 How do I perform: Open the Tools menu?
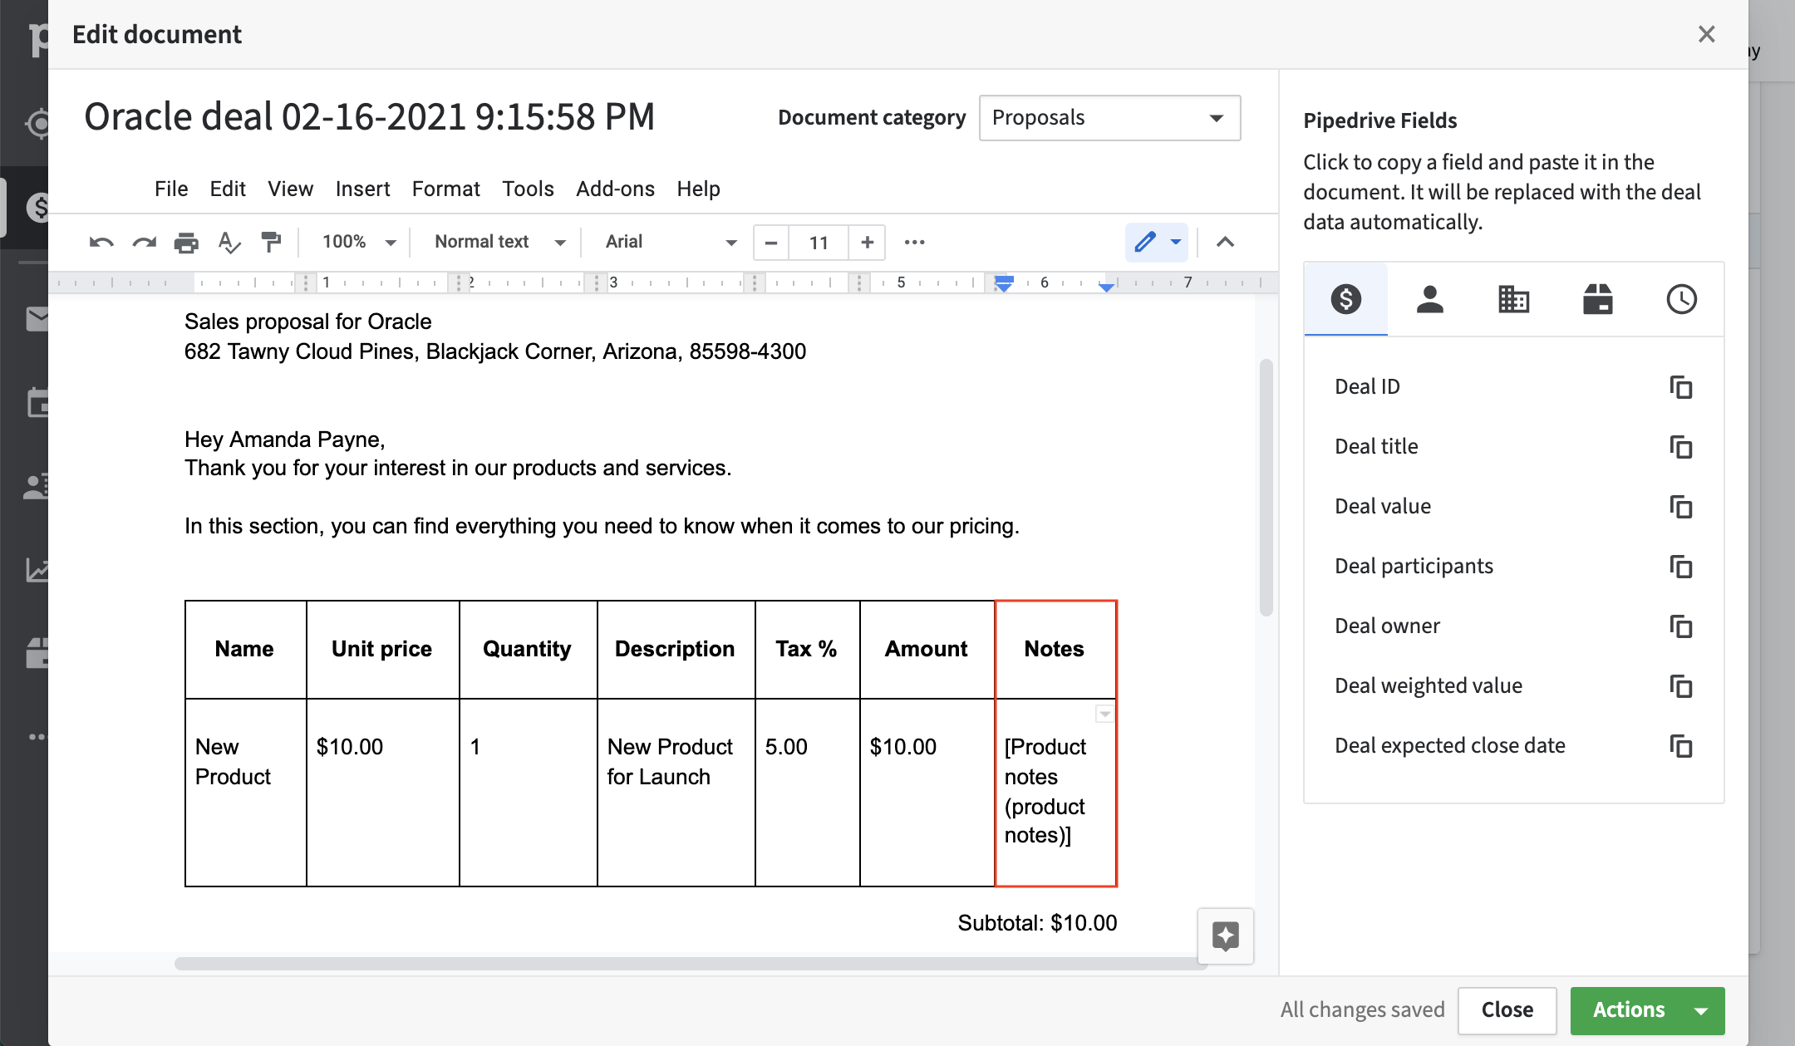(x=528, y=189)
